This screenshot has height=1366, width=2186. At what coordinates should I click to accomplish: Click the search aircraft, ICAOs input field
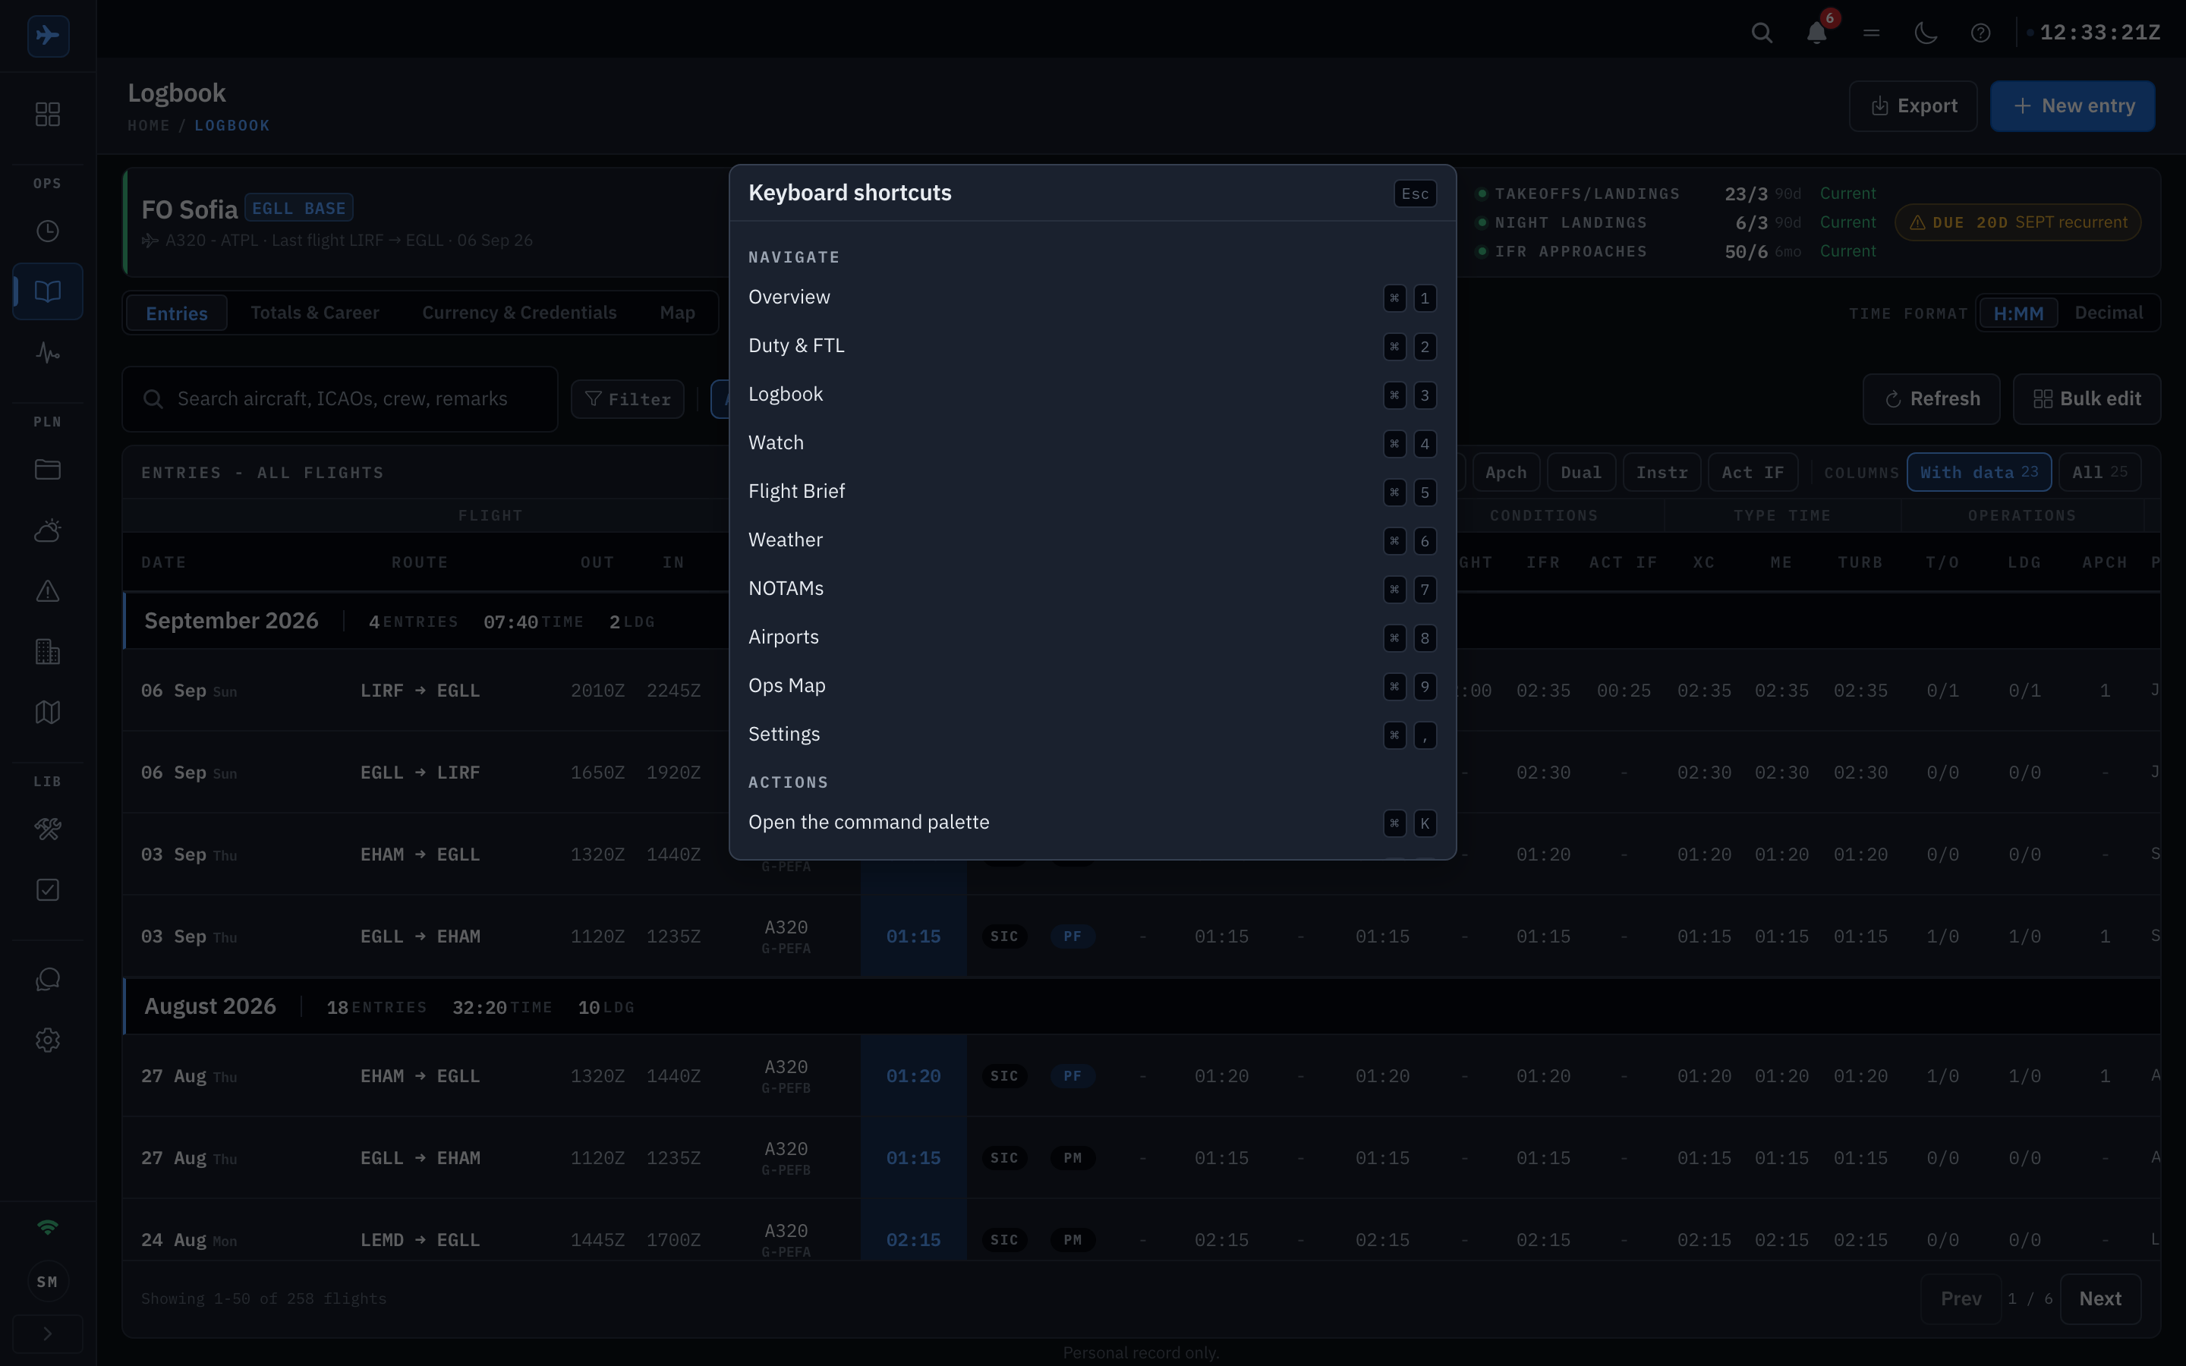(x=339, y=399)
